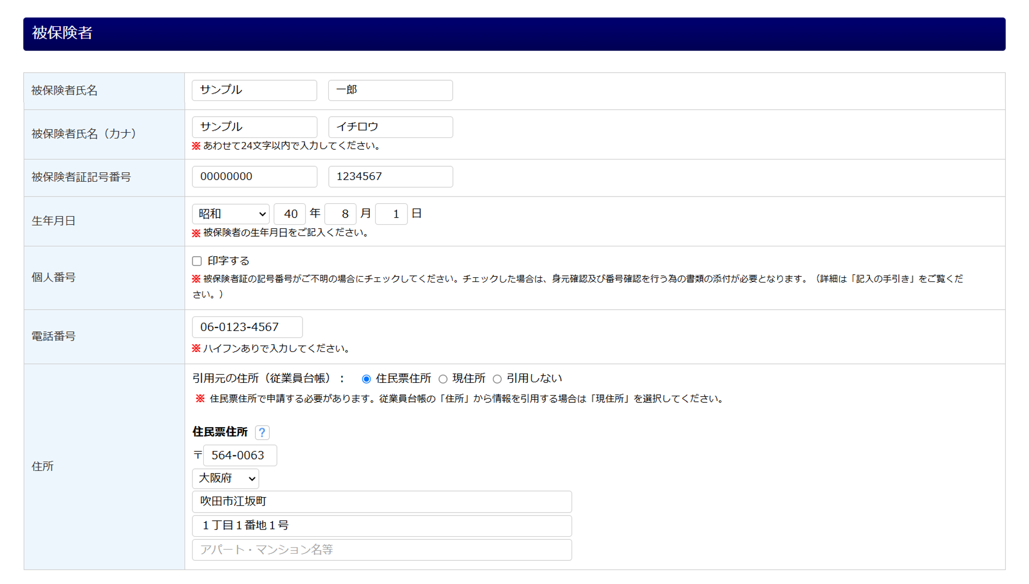This screenshot has height=584, width=1029.
Task: Click the birth day field showing 1
Action: [x=392, y=214]
